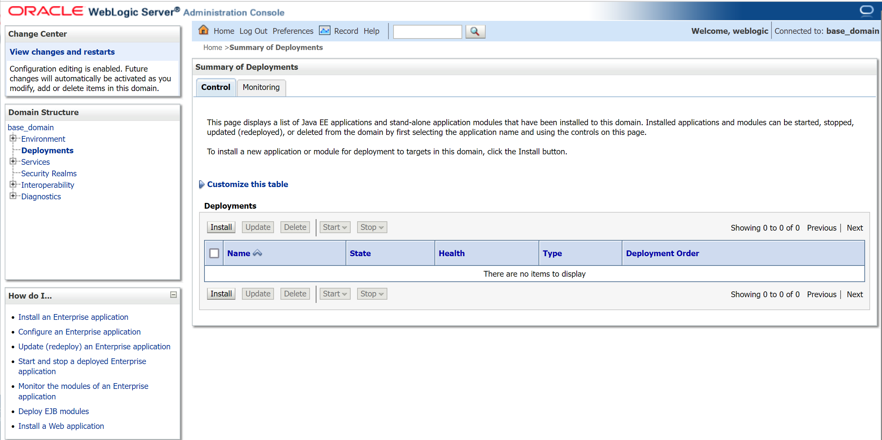Toggle the select-all checkbox in Deployments table
The height and width of the screenshot is (440, 882).
tap(214, 253)
